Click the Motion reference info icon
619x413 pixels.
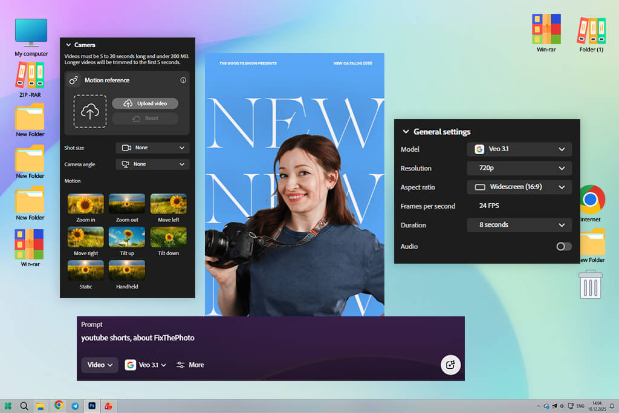point(183,80)
